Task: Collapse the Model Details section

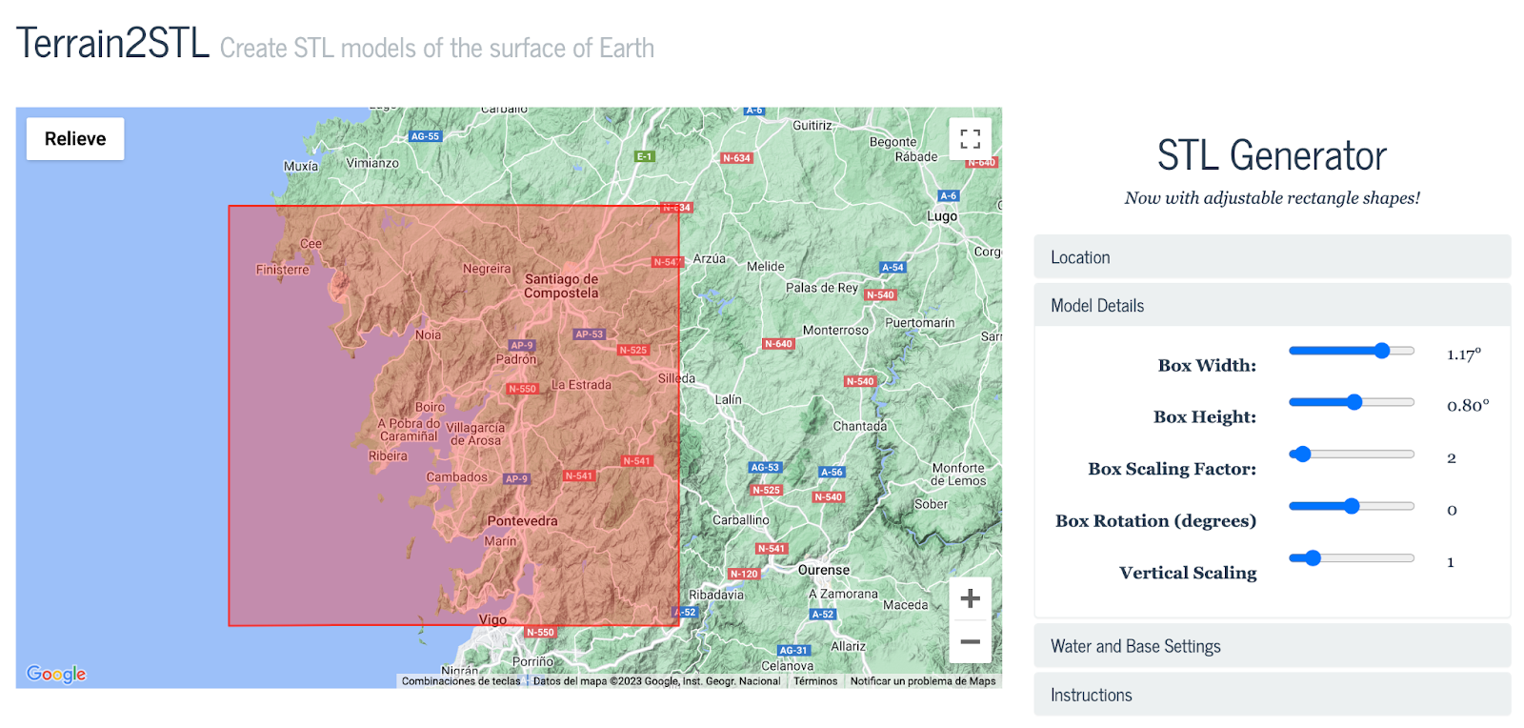Action: point(1272,306)
